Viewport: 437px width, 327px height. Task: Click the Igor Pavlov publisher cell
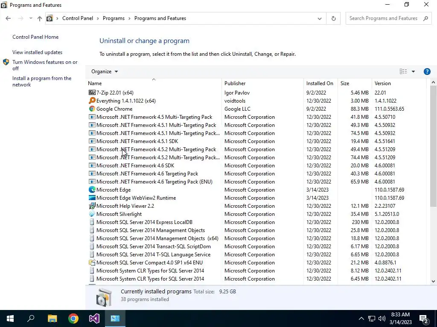point(237,92)
